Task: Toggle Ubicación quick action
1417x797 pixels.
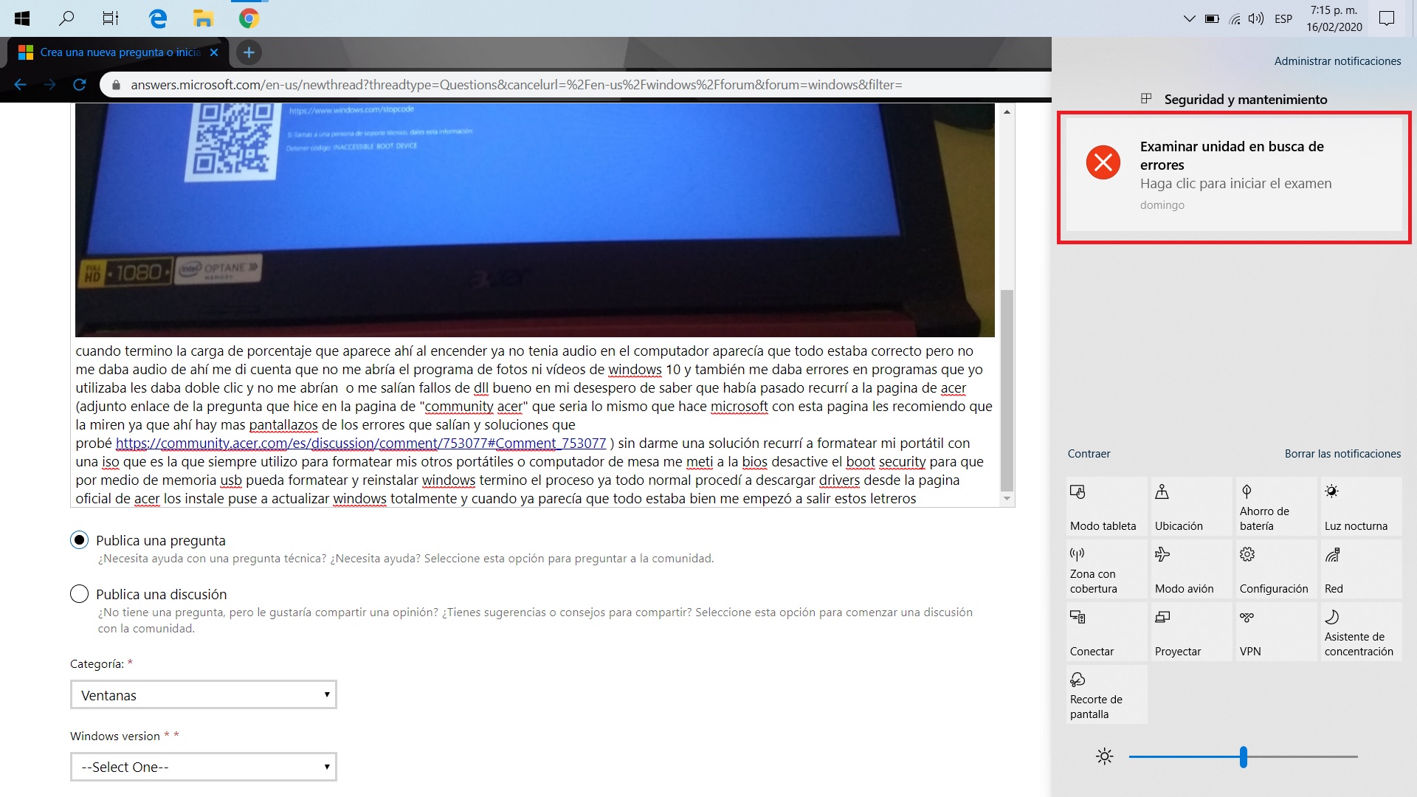Action: click(x=1191, y=506)
